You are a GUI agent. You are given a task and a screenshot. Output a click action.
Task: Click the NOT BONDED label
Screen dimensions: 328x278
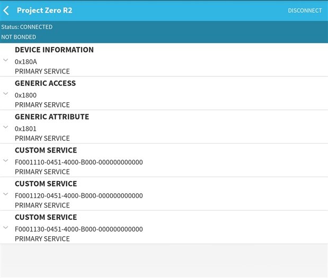pyautogui.click(x=19, y=37)
